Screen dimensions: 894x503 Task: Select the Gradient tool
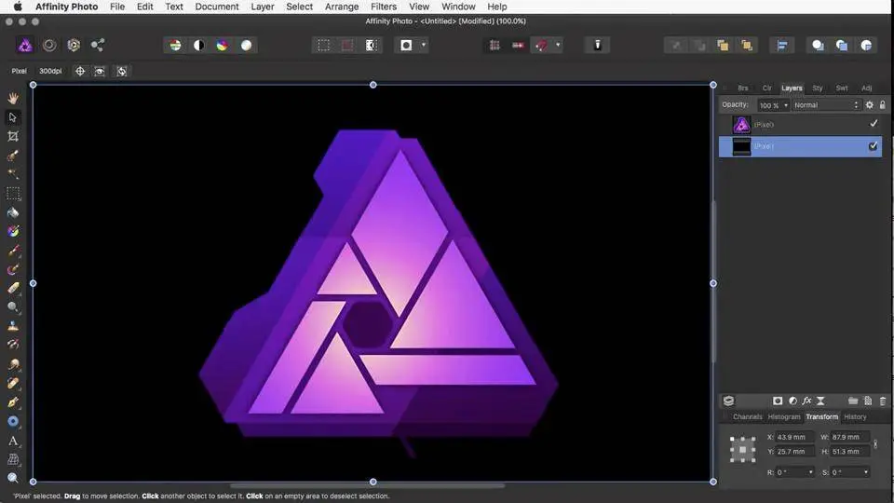(x=13, y=231)
